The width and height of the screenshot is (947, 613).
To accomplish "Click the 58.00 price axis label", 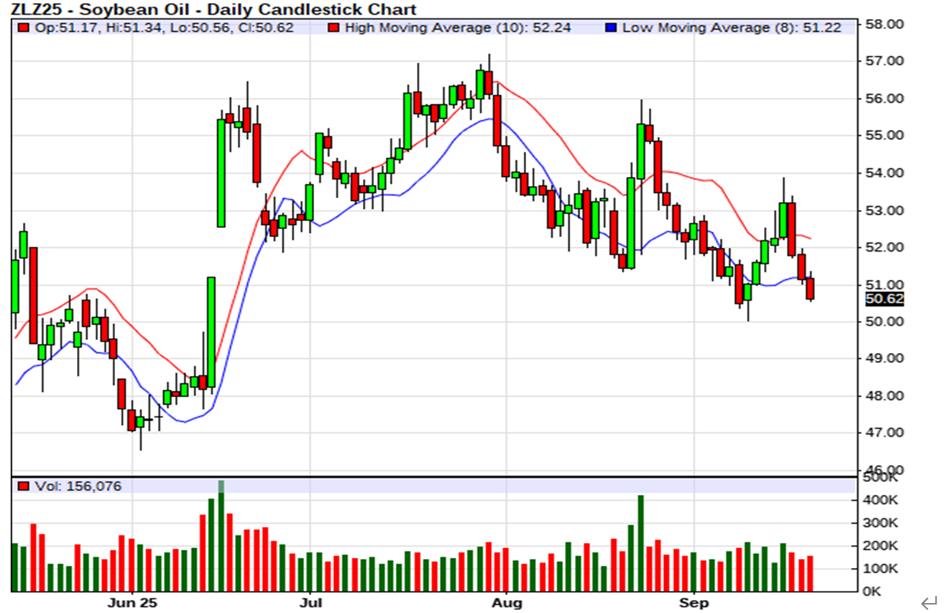I will pyautogui.click(x=884, y=24).
